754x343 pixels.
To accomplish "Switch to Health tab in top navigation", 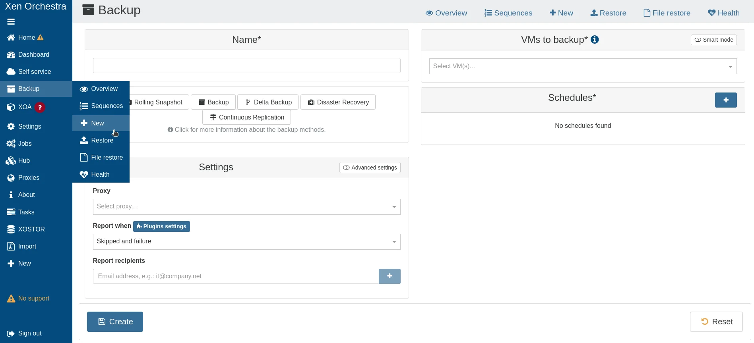I will coord(723,13).
